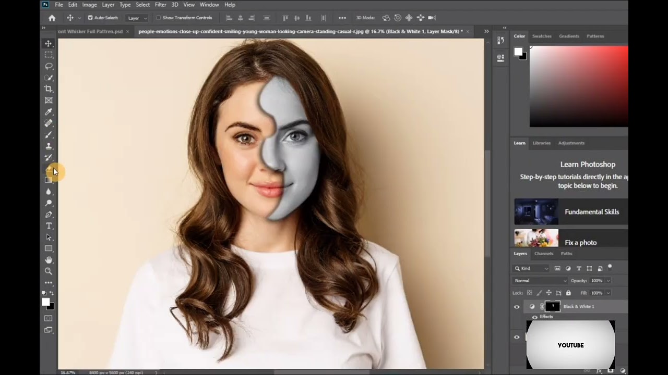Select the Horizontal Type tool

(x=49, y=226)
